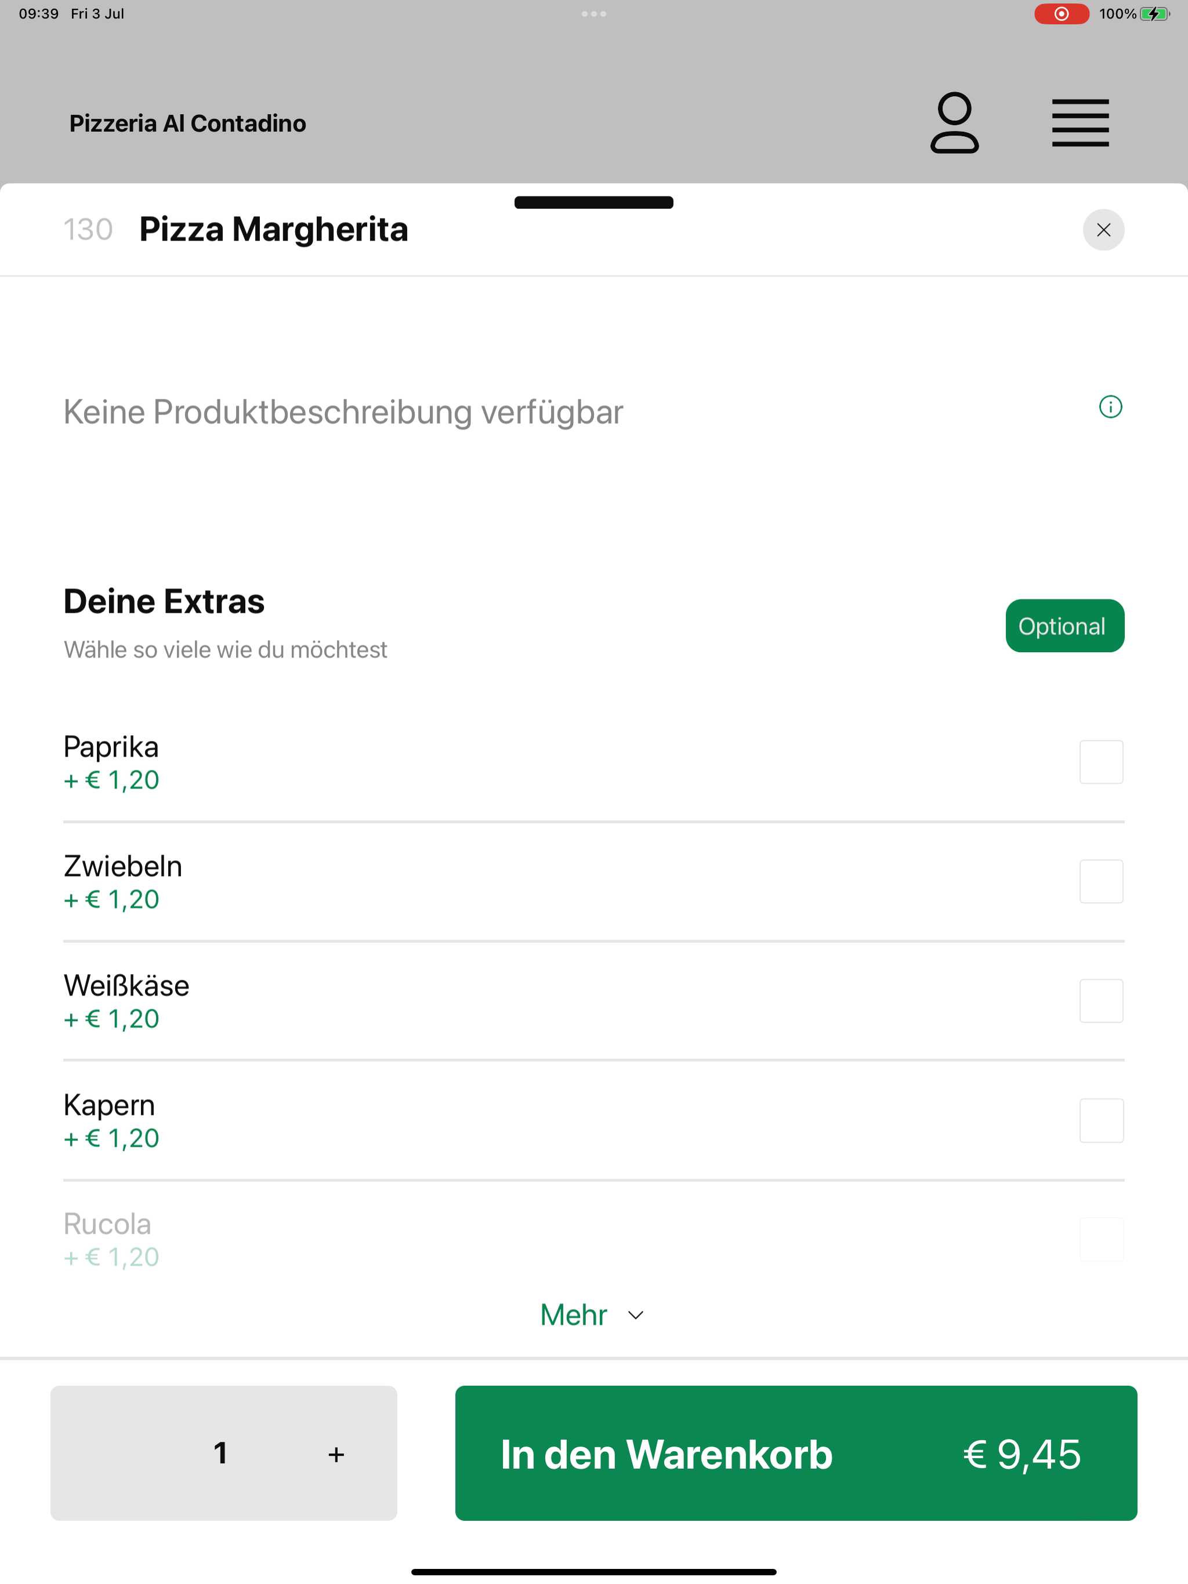Check the Zwiebeln extra checkbox
The width and height of the screenshot is (1188, 1584).
(1102, 881)
